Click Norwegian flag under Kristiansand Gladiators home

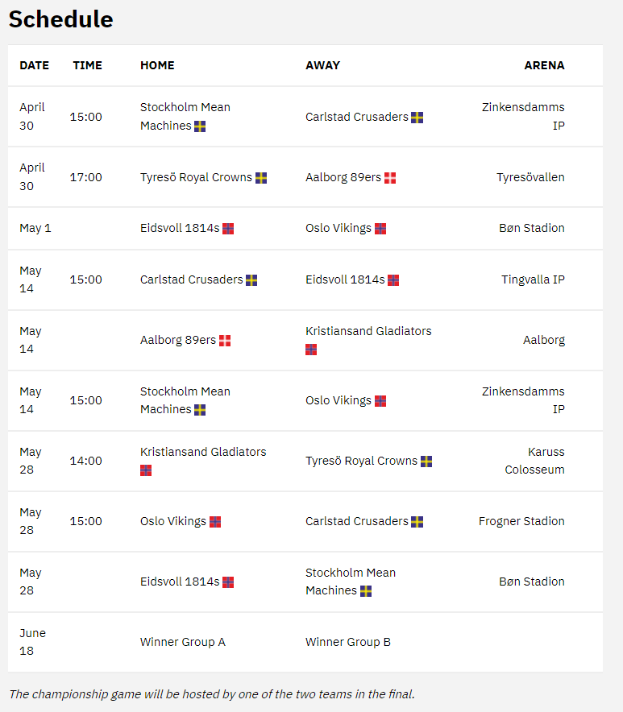[x=145, y=470]
